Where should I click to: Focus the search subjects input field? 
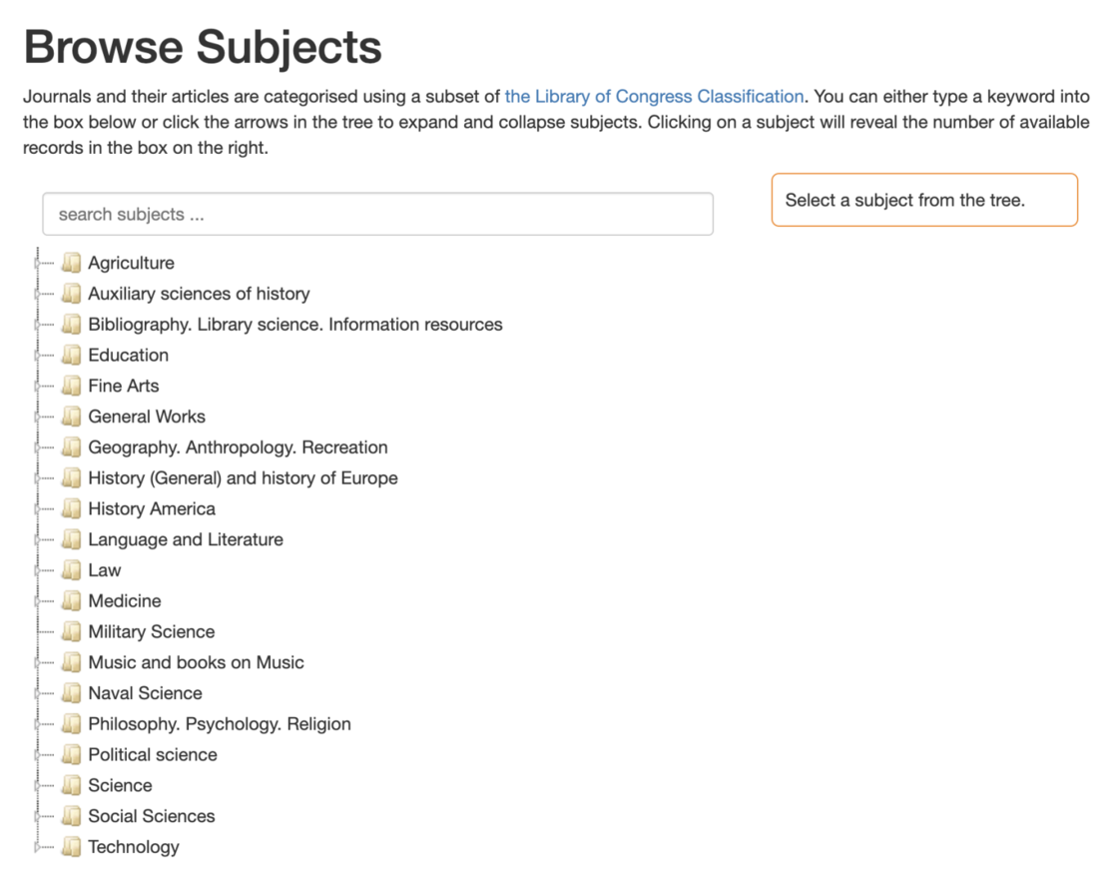(x=378, y=214)
